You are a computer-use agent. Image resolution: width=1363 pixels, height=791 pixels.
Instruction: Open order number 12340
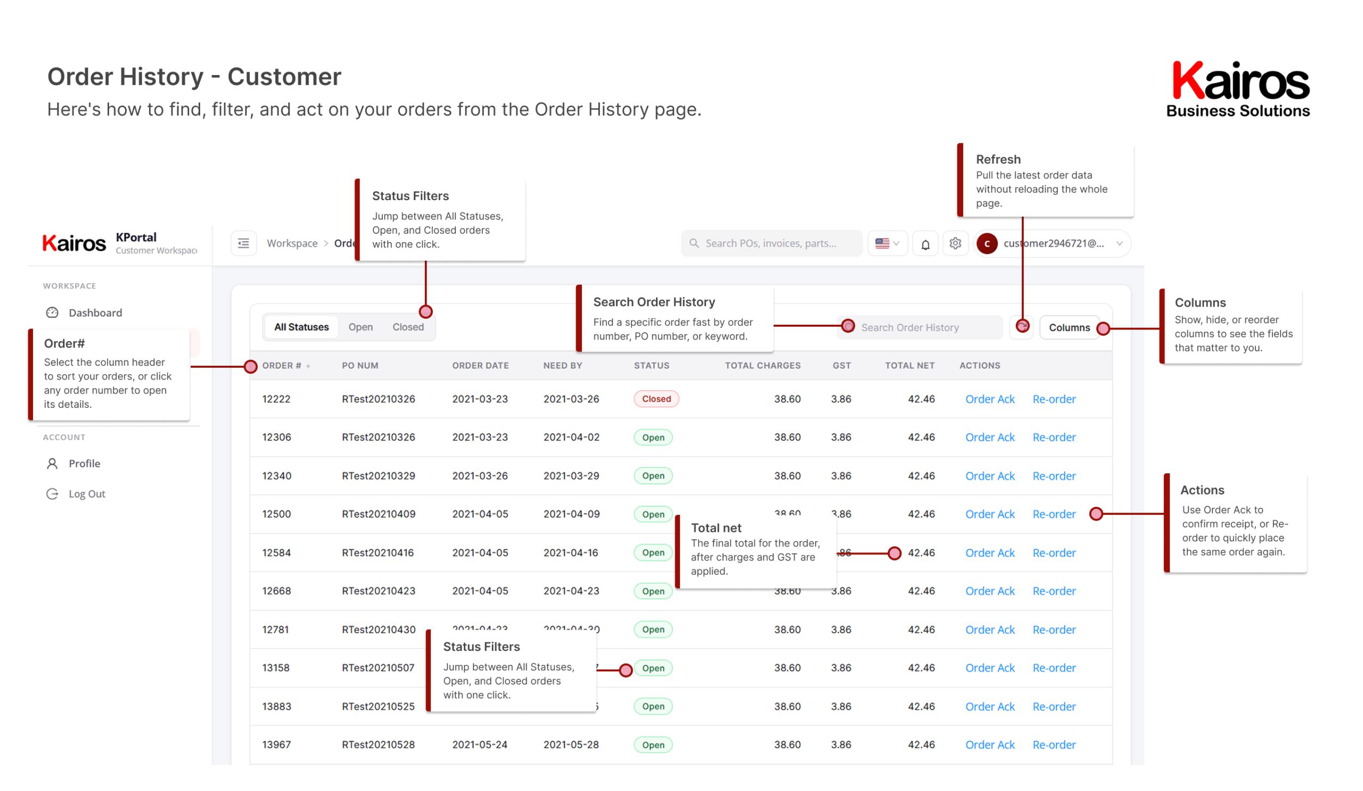[x=276, y=476]
